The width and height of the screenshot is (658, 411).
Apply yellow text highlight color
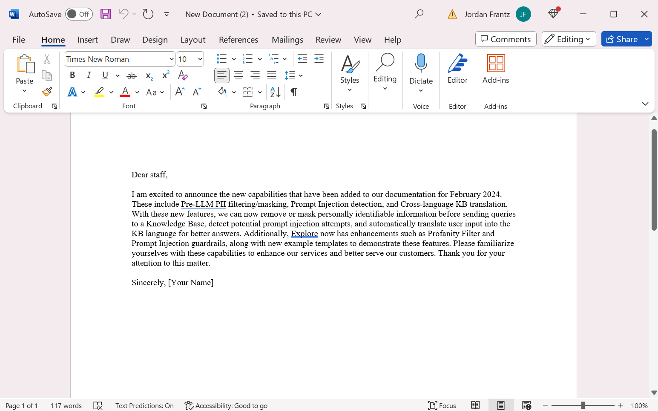[99, 92]
